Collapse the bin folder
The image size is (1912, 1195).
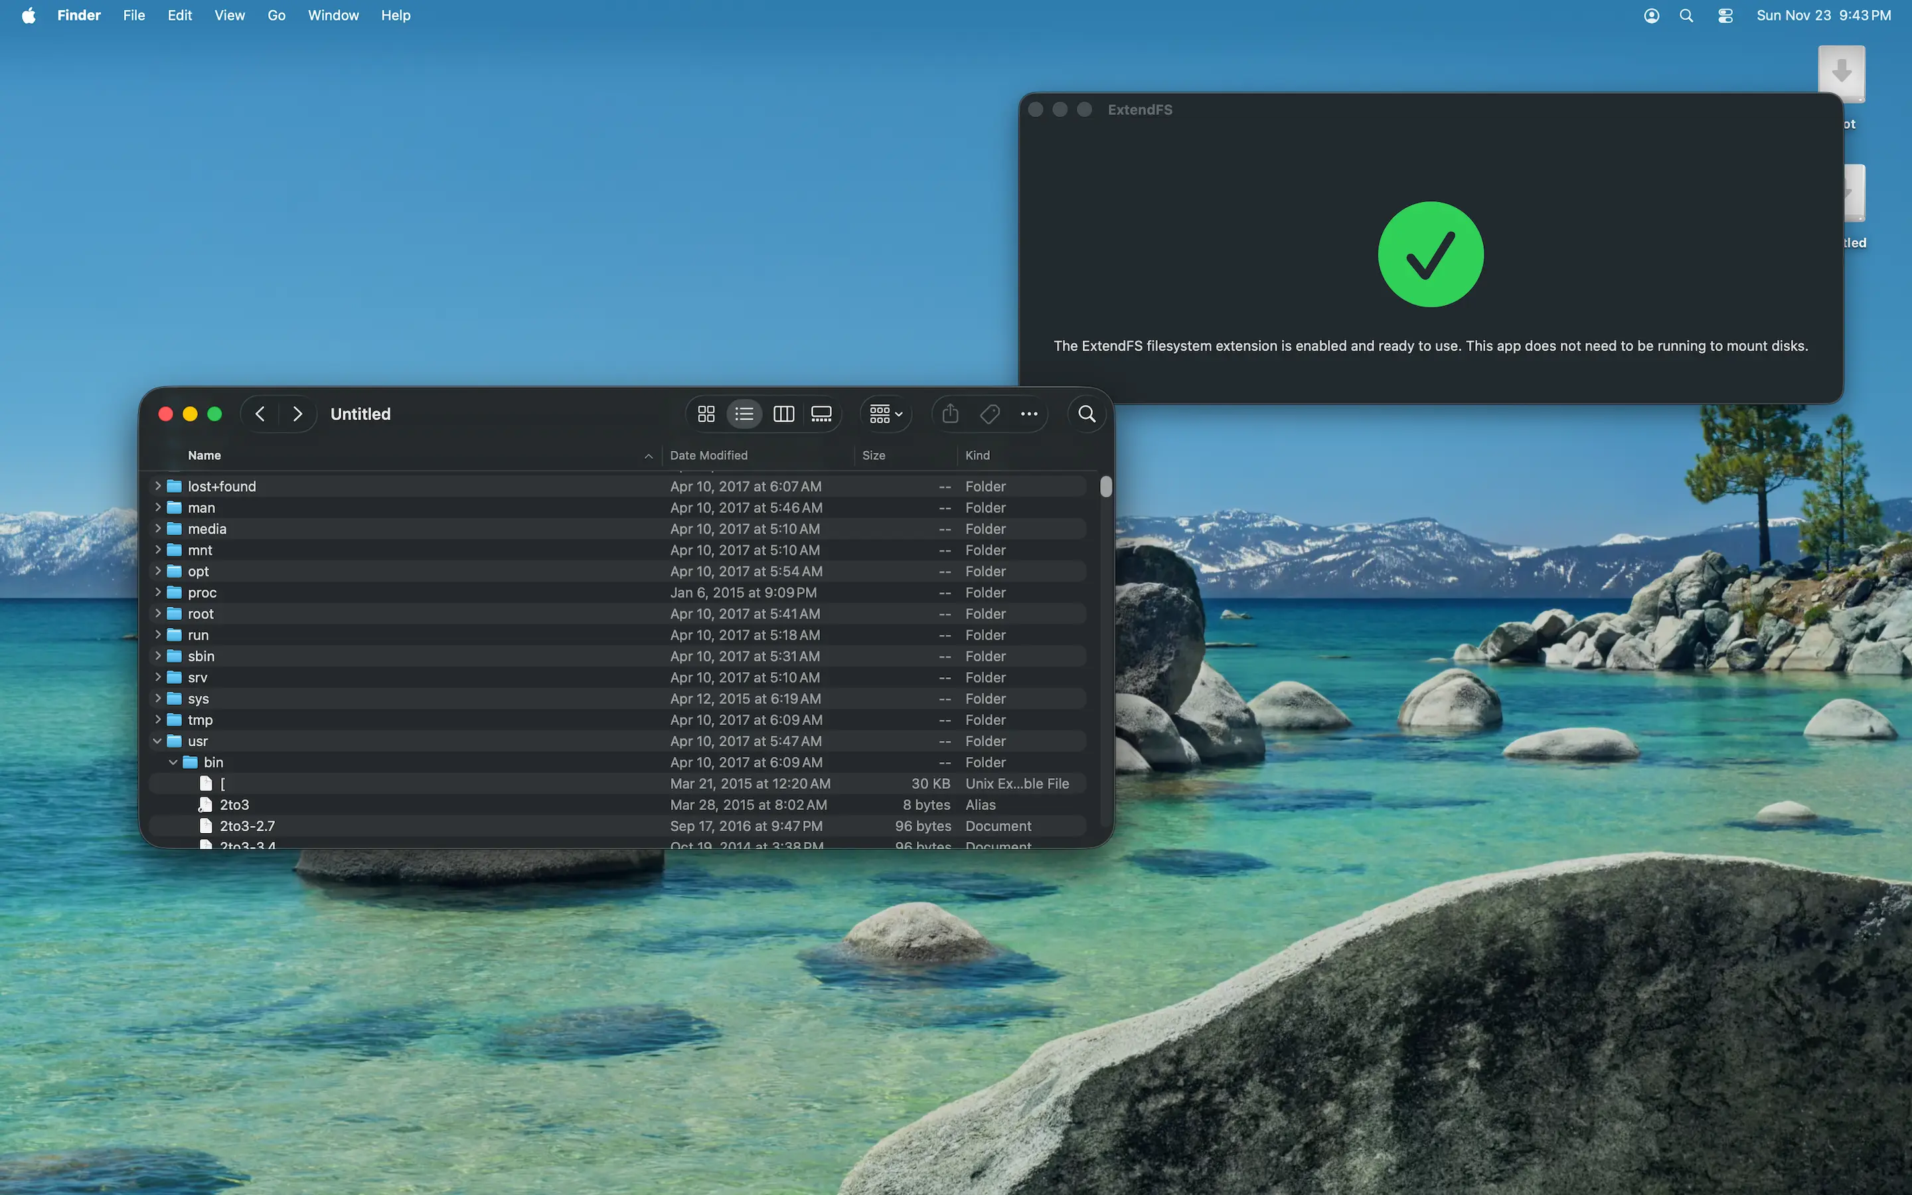172,762
